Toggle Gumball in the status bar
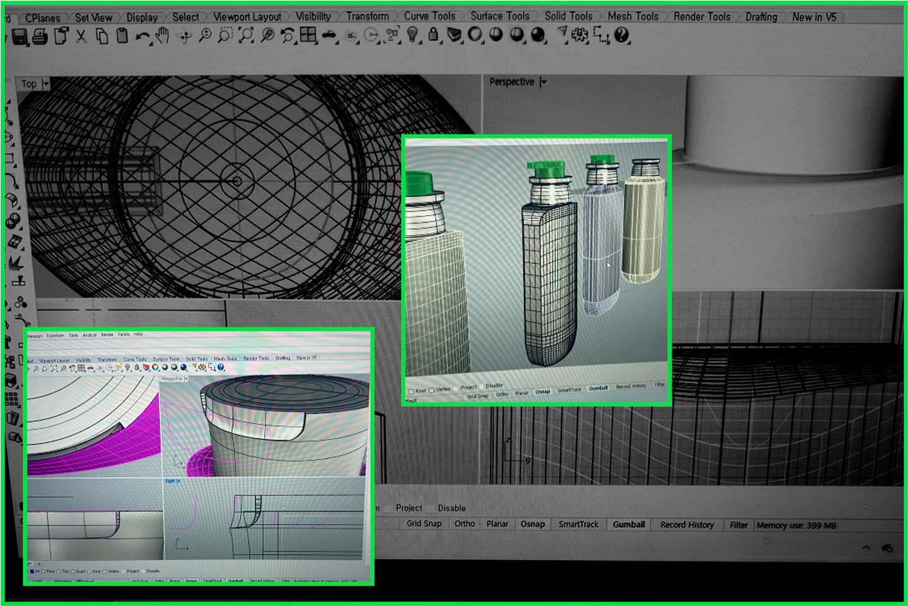 629,524
